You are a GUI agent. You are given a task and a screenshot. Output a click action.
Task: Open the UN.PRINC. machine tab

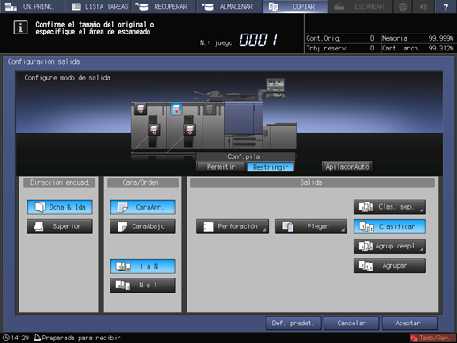pyautogui.click(x=32, y=6)
